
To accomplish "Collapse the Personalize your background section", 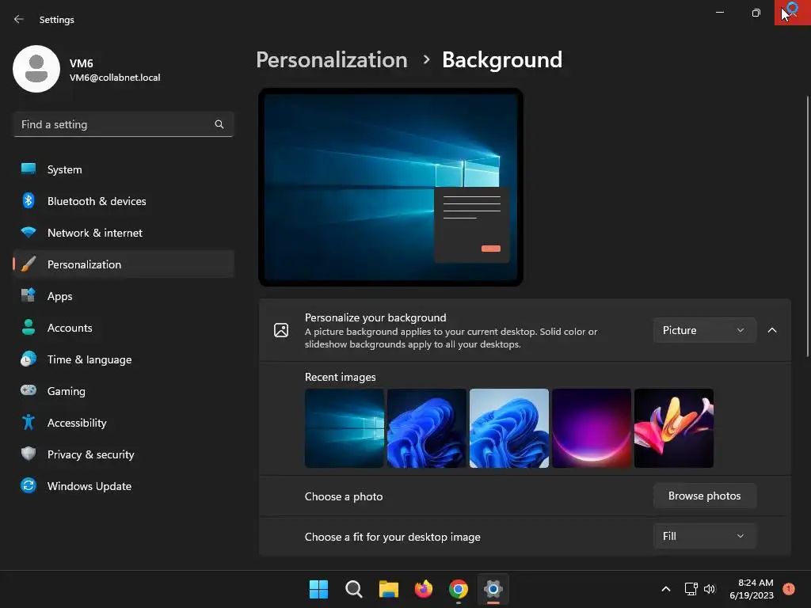I will 772,330.
